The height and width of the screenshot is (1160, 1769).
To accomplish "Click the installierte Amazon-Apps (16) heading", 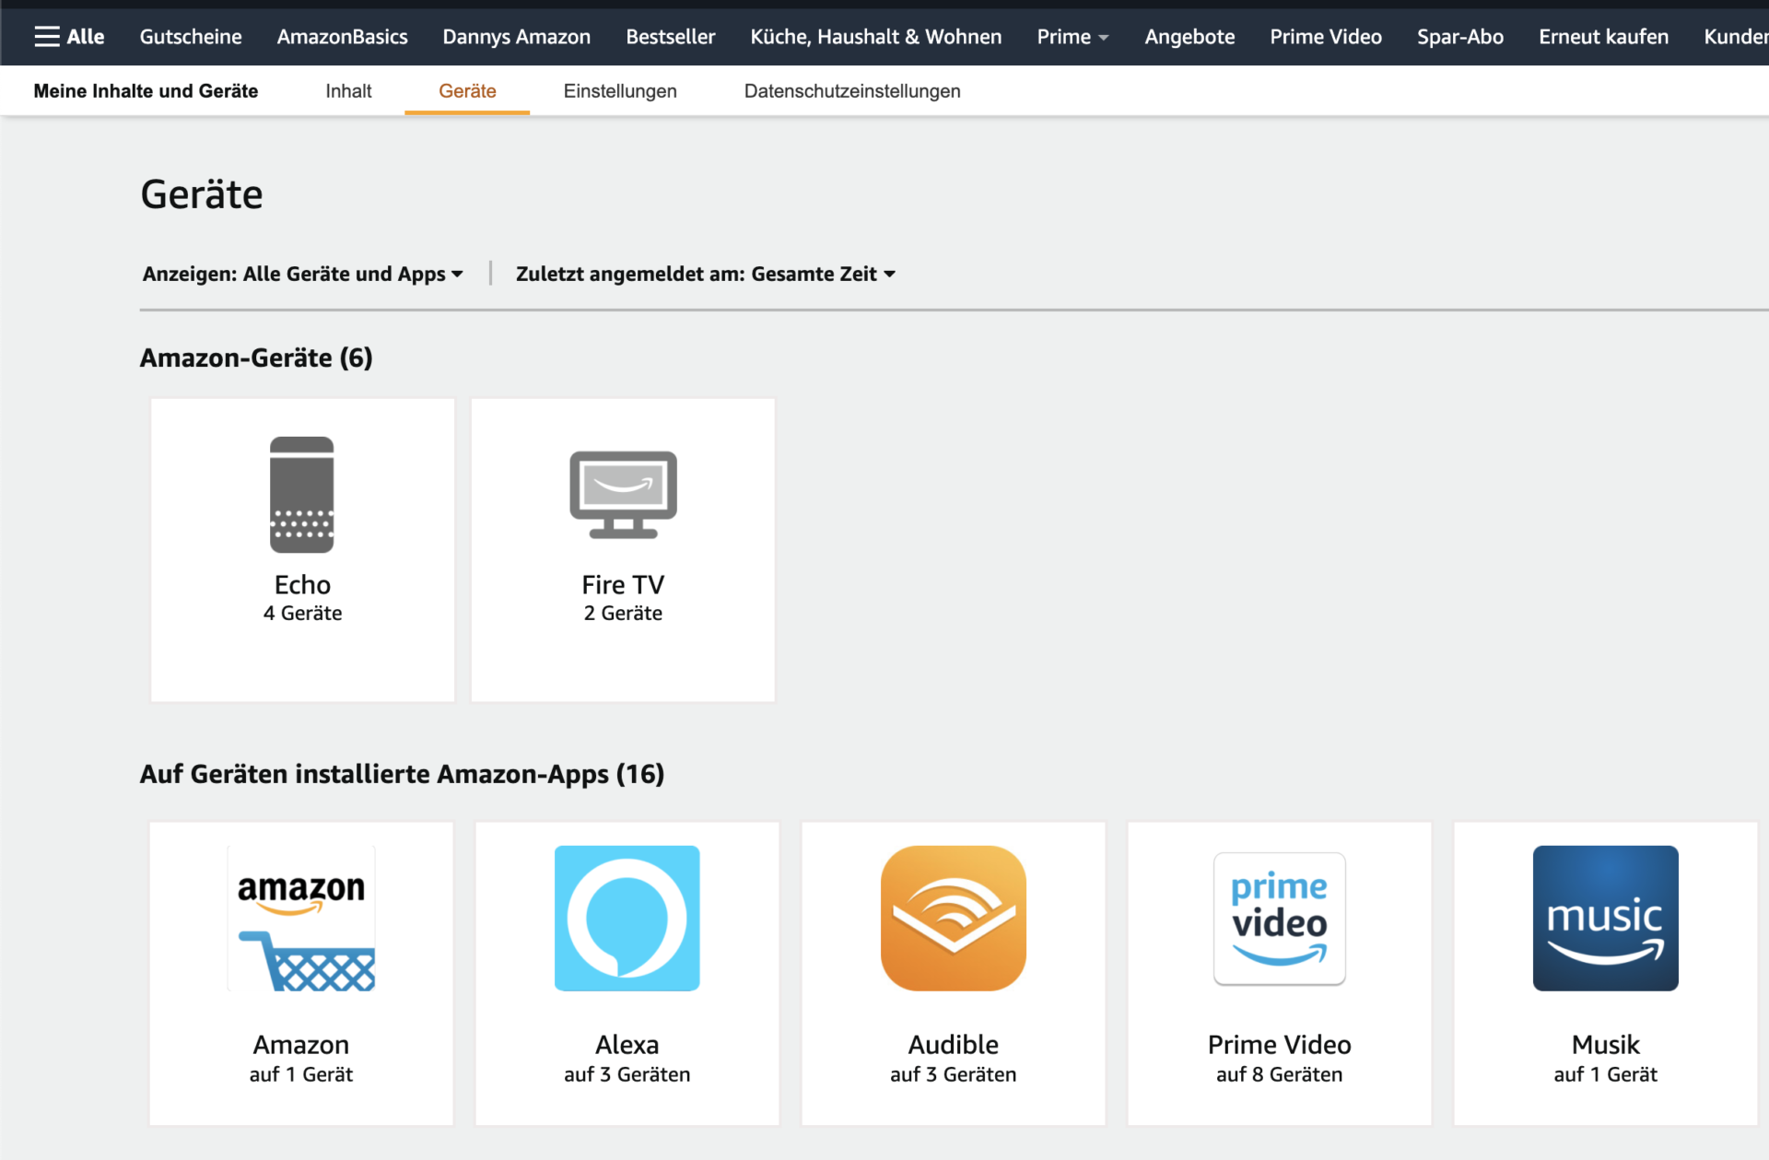I will [x=402, y=774].
